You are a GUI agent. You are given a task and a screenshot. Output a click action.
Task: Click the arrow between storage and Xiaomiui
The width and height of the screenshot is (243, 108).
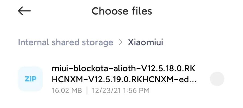[120, 42]
